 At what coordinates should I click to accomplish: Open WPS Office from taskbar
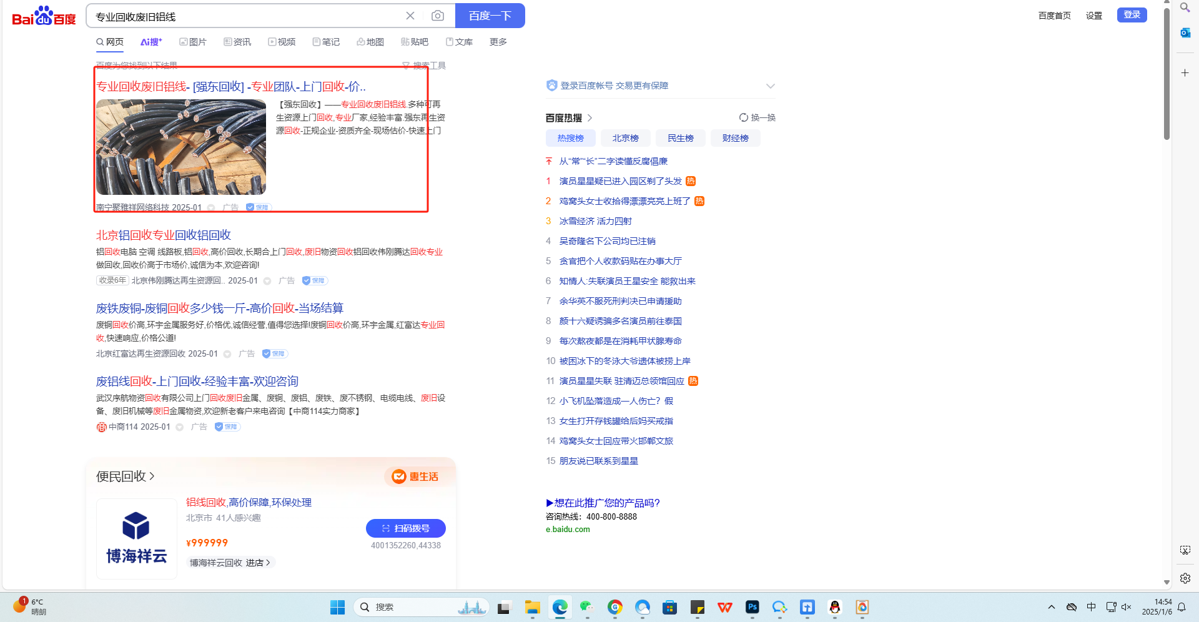click(724, 607)
